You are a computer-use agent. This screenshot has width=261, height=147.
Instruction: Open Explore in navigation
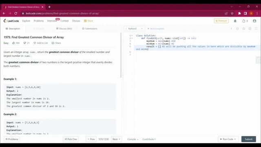tap(26, 21)
